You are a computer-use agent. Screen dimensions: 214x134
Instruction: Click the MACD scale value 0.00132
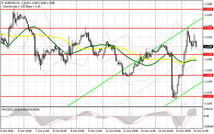(x=208, y=109)
